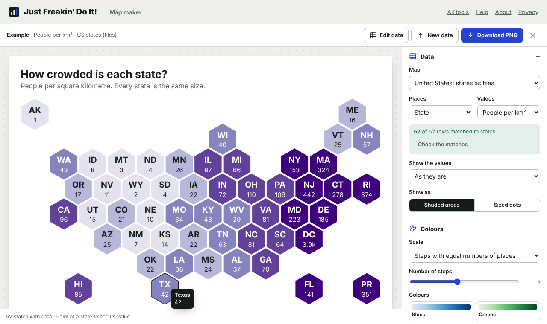547x324 pixels.
Task: Click the New York NY tile
Action: tap(294, 164)
